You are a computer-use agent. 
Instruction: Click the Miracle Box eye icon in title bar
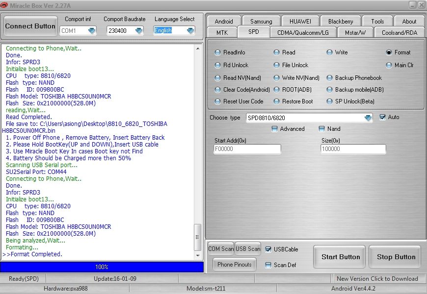[4, 4]
